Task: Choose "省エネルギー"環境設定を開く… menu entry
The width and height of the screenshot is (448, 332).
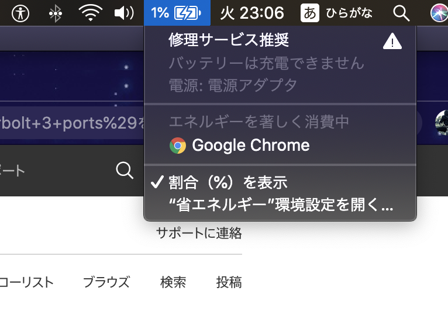Action: pos(281,205)
